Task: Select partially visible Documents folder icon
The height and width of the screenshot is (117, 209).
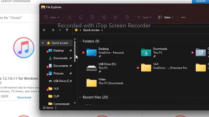Action: pos(201,52)
